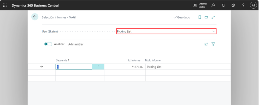Image resolution: width=259 pixels, height=105 pixels.
Task: Click the share icon in list toolbar
Action: click(x=206, y=44)
